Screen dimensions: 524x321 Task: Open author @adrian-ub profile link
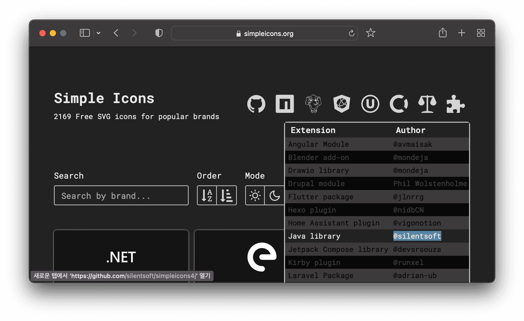(415, 275)
